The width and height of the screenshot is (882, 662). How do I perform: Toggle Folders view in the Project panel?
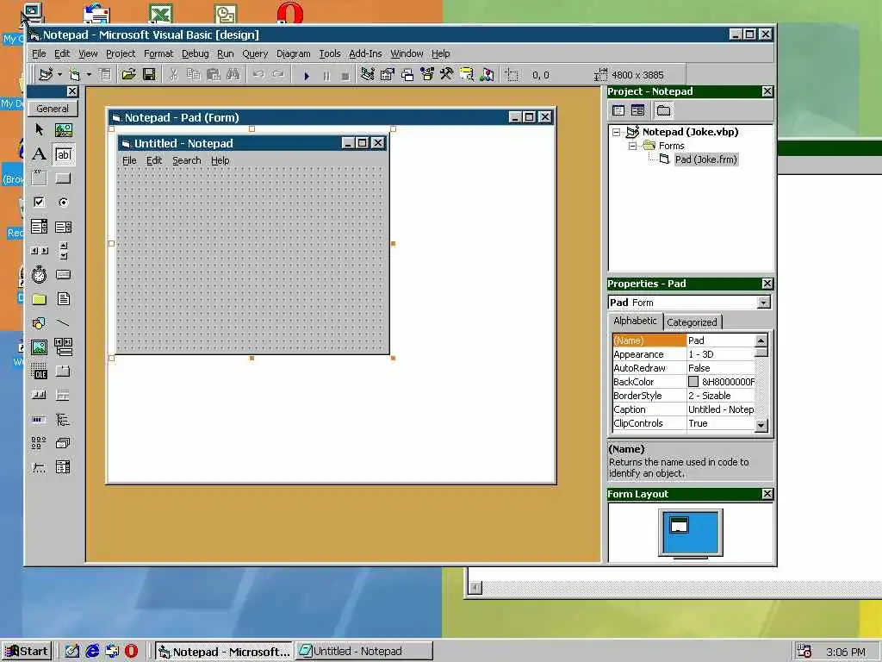pos(664,110)
